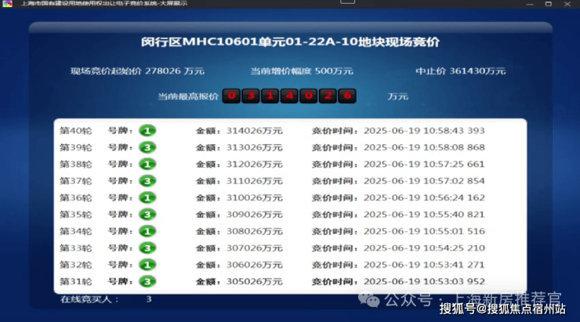
Task: Click the 当前最高报价 label
Action: (188, 96)
